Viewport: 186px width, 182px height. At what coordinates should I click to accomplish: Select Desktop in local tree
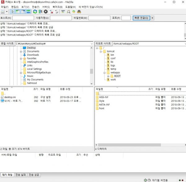(31, 48)
